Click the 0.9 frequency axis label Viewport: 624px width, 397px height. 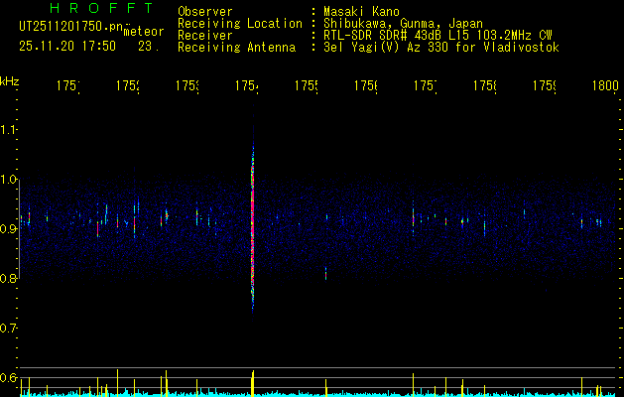(9, 228)
